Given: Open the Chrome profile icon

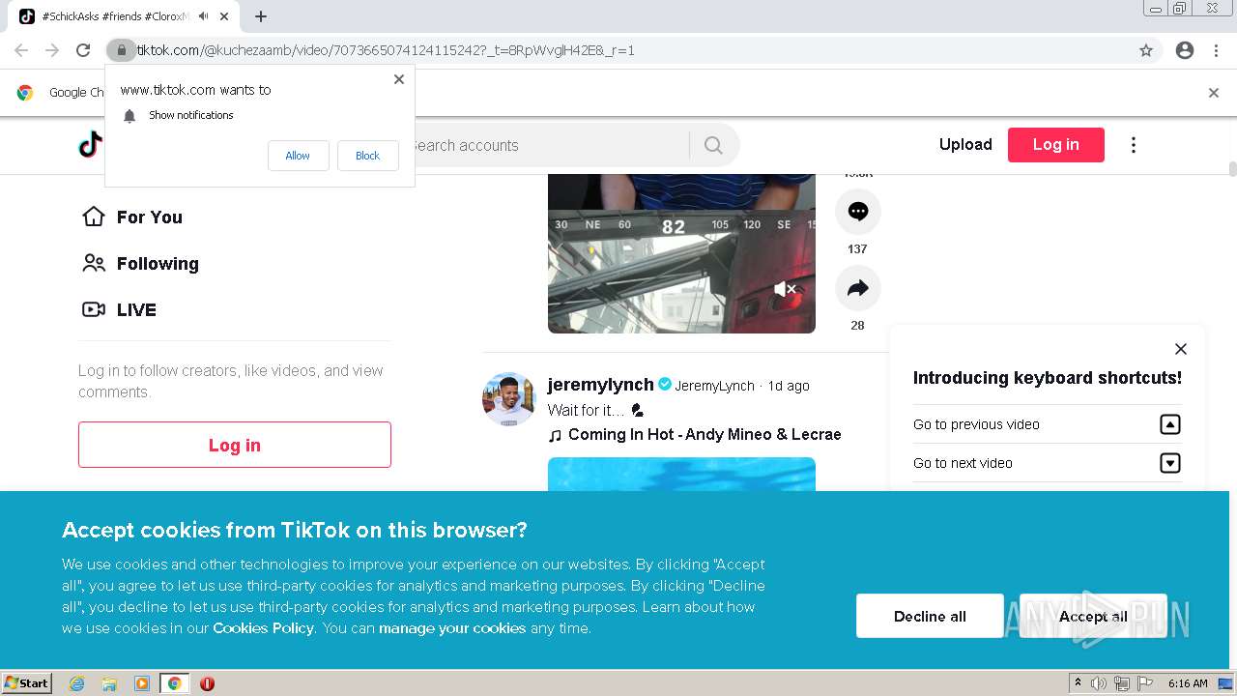Looking at the screenshot, I should (x=1185, y=50).
